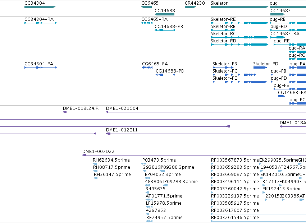The height and width of the screenshot is (223, 306).
Task: Click the Skeletor-RB transcript
Action: pos(223,30)
